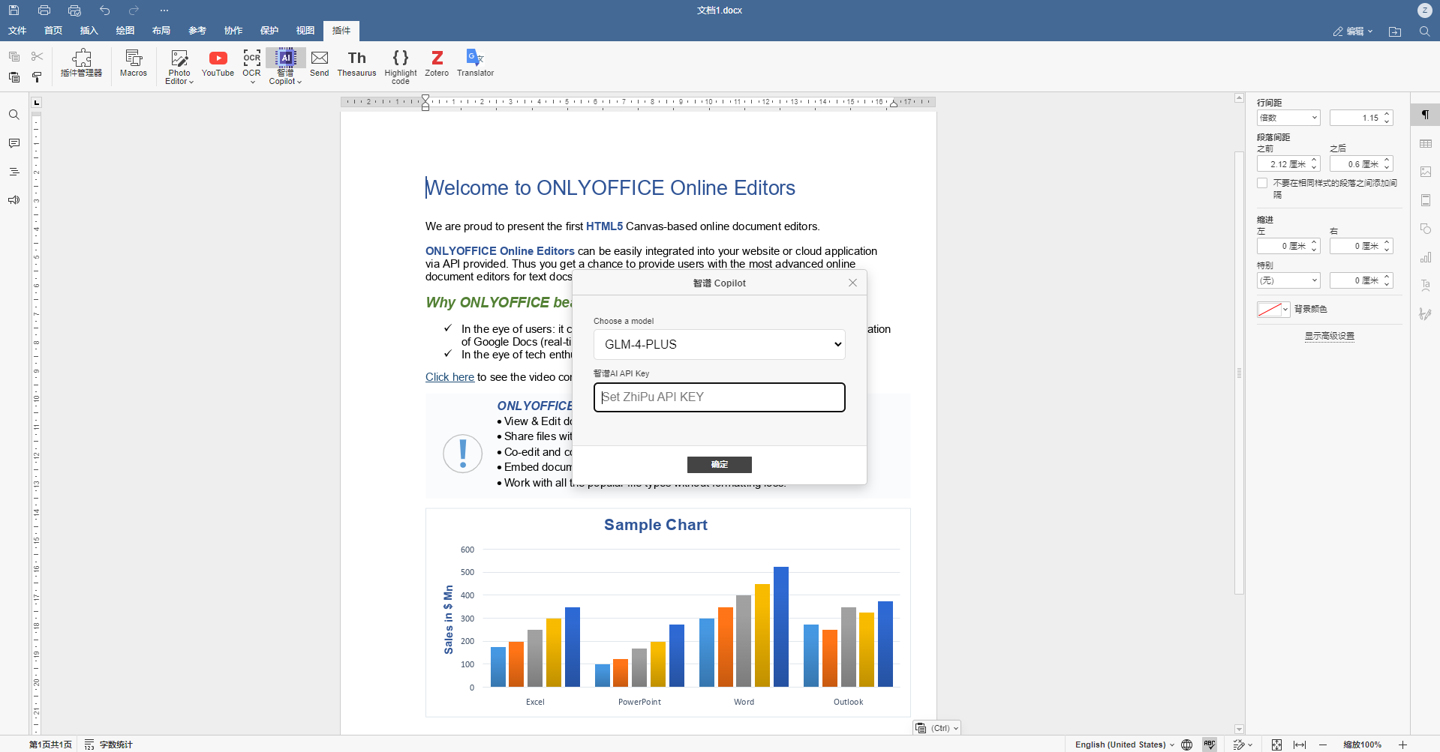Open the Thesaurus plugin
1440x752 pixels.
(356, 64)
